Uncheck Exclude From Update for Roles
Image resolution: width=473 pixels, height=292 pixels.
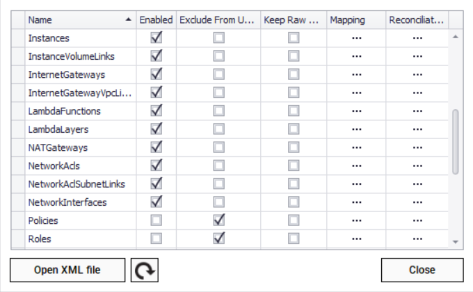219,239
